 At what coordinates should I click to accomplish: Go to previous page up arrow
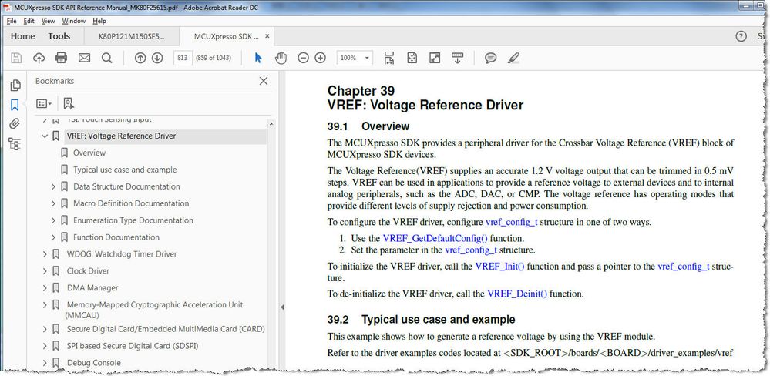(x=140, y=58)
